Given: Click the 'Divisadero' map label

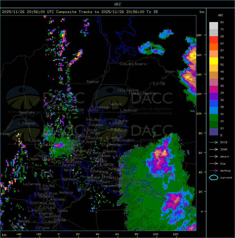Looking at the screenshot, I should click(126, 140).
